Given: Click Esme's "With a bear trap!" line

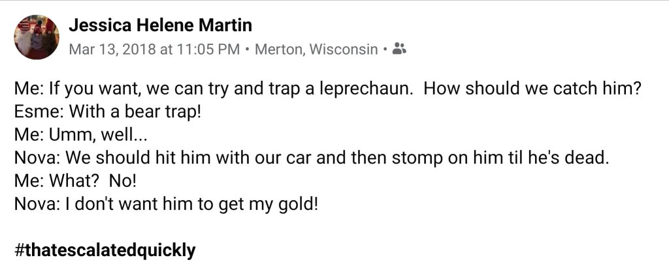Looking at the screenshot, I should point(131,113).
